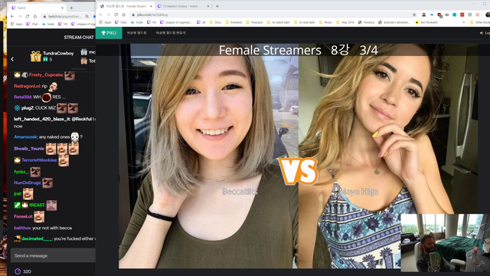Click zoom magnifier in Twitch window address bar
The image size is (490, 276).
(87, 16)
